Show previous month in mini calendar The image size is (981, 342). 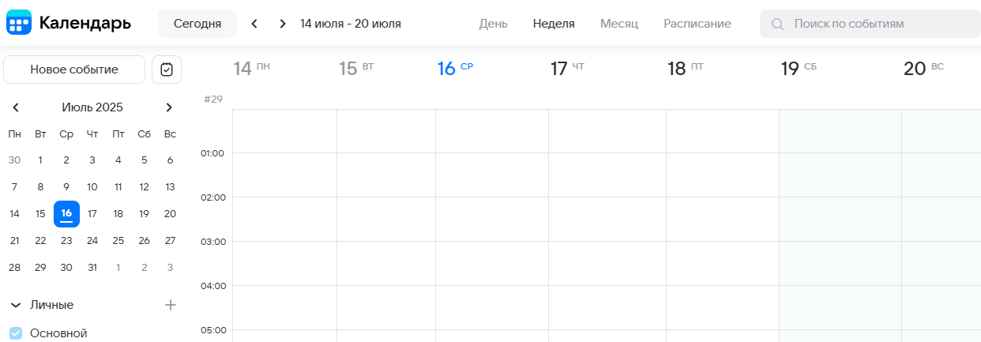click(x=16, y=107)
